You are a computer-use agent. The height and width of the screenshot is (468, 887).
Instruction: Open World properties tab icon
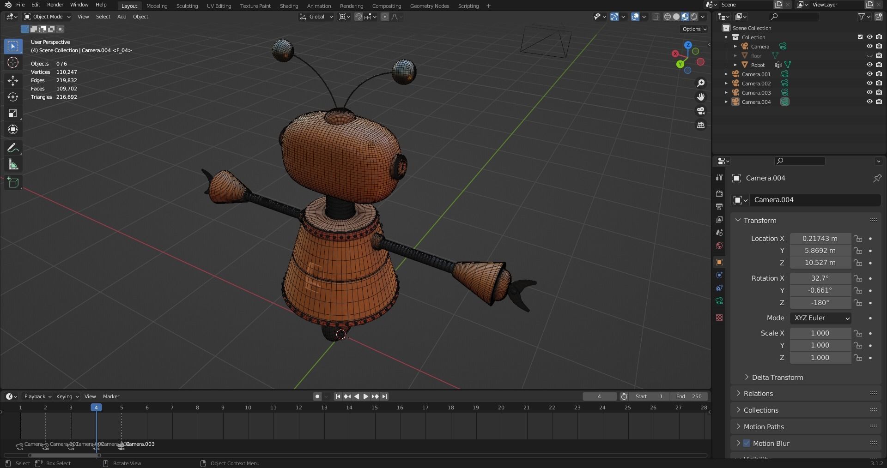click(719, 246)
